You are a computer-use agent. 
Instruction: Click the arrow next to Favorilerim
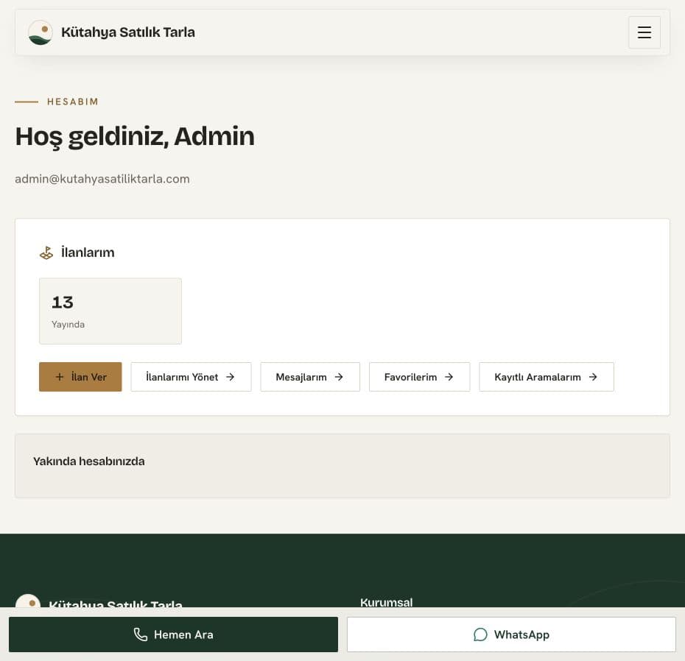[449, 377]
